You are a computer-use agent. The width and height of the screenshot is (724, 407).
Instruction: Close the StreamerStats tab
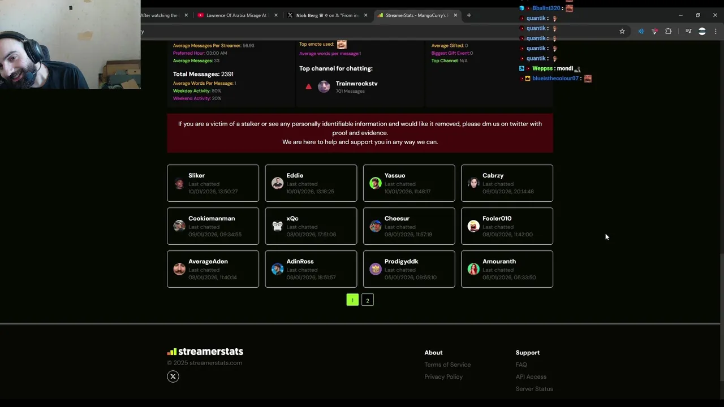[455, 15]
